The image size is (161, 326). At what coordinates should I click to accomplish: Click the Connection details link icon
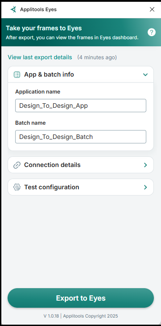pos(17,165)
